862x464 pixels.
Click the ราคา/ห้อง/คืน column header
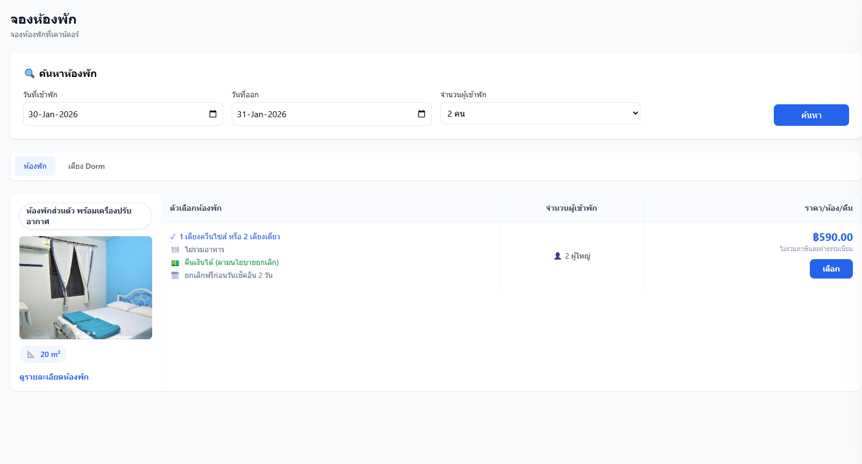pos(829,208)
